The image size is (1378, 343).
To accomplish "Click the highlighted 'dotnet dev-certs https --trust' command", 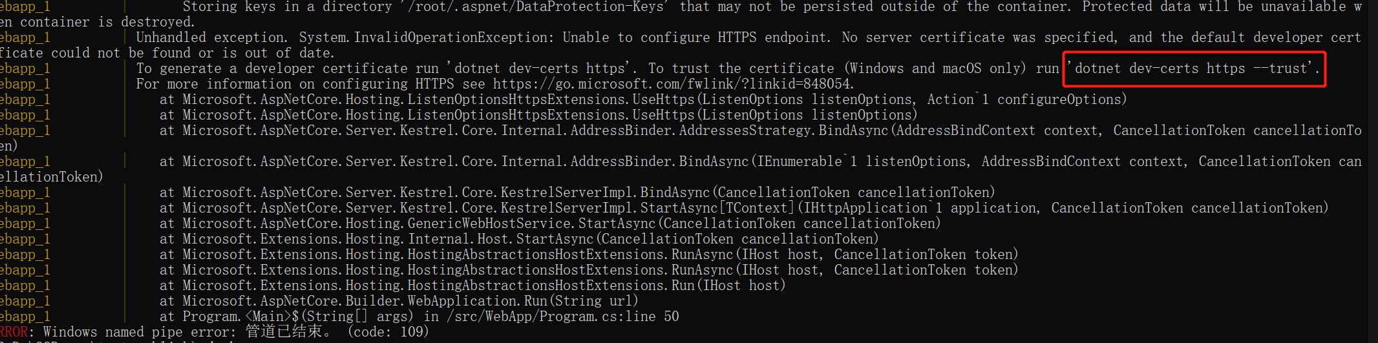I will pyautogui.click(x=1194, y=68).
